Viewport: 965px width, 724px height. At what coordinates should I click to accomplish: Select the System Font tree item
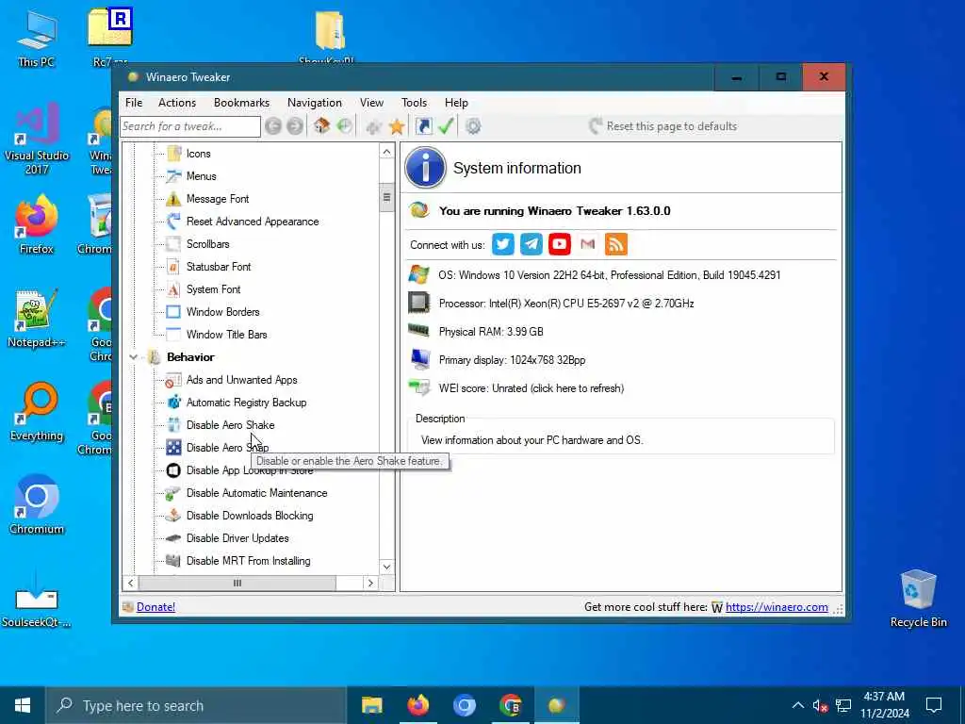pyautogui.click(x=213, y=289)
